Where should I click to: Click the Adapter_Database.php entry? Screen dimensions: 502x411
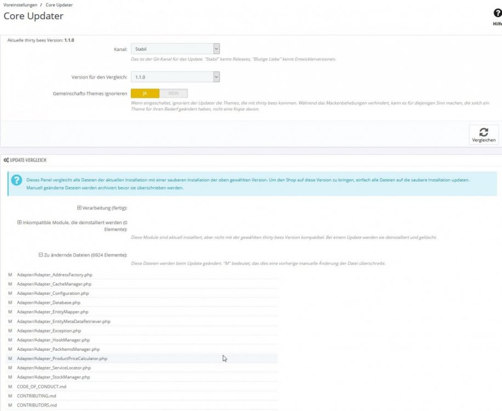[48, 302]
